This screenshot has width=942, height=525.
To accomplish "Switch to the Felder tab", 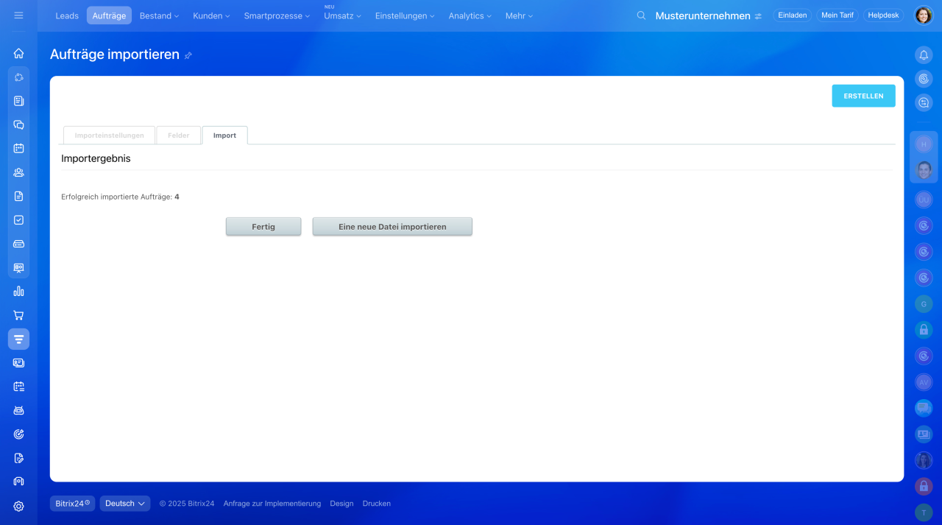I will 179,135.
